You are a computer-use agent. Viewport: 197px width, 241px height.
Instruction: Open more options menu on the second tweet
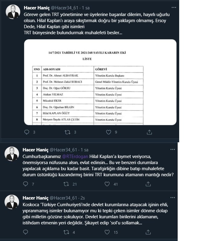point(173,149)
